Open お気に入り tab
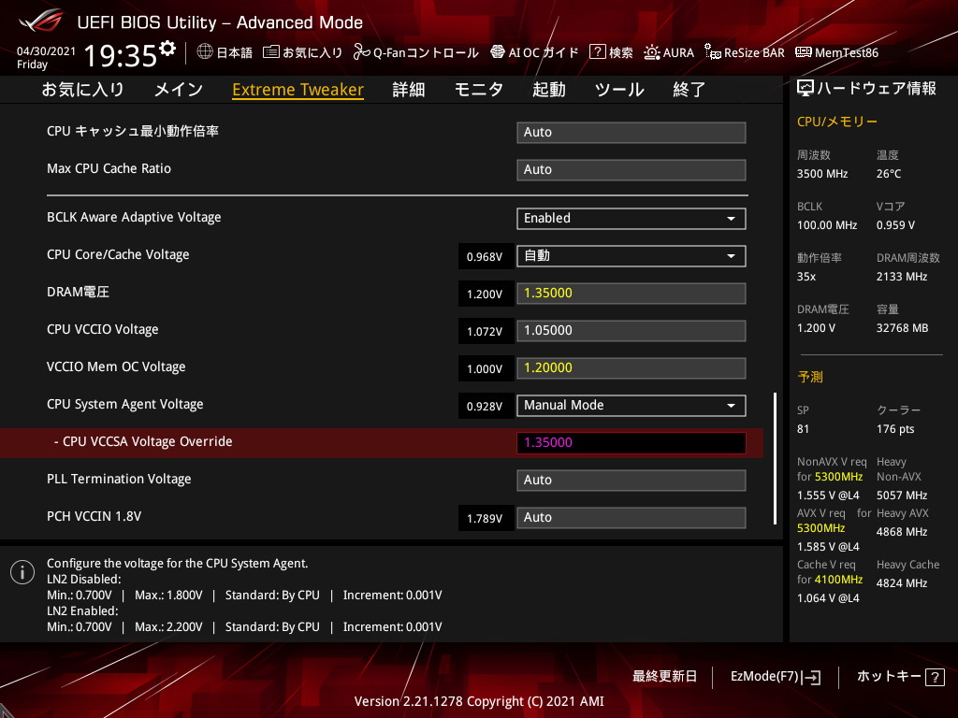The height and width of the screenshot is (718, 958). click(x=83, y=90)
